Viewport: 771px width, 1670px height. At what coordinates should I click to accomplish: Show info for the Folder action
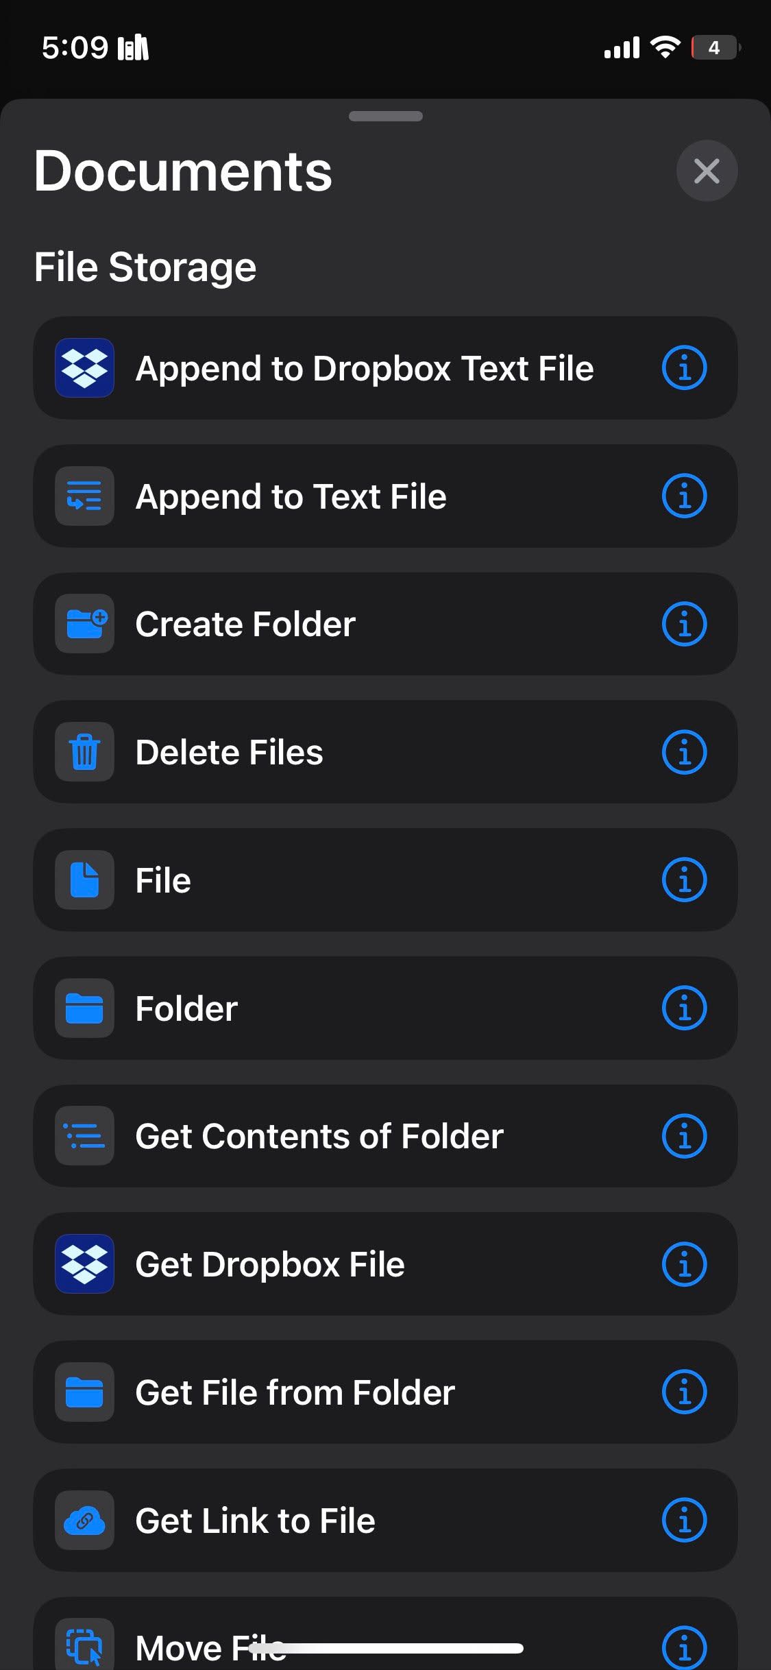pos(684,1008)
